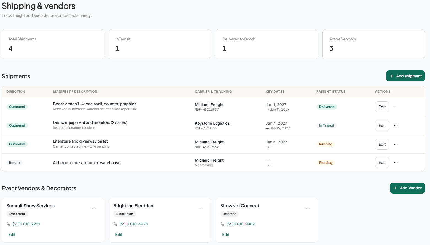This screenshot has width=430, height=245.
Task: Open more options for Booth crates shipment
Action: tap(396, 107)
